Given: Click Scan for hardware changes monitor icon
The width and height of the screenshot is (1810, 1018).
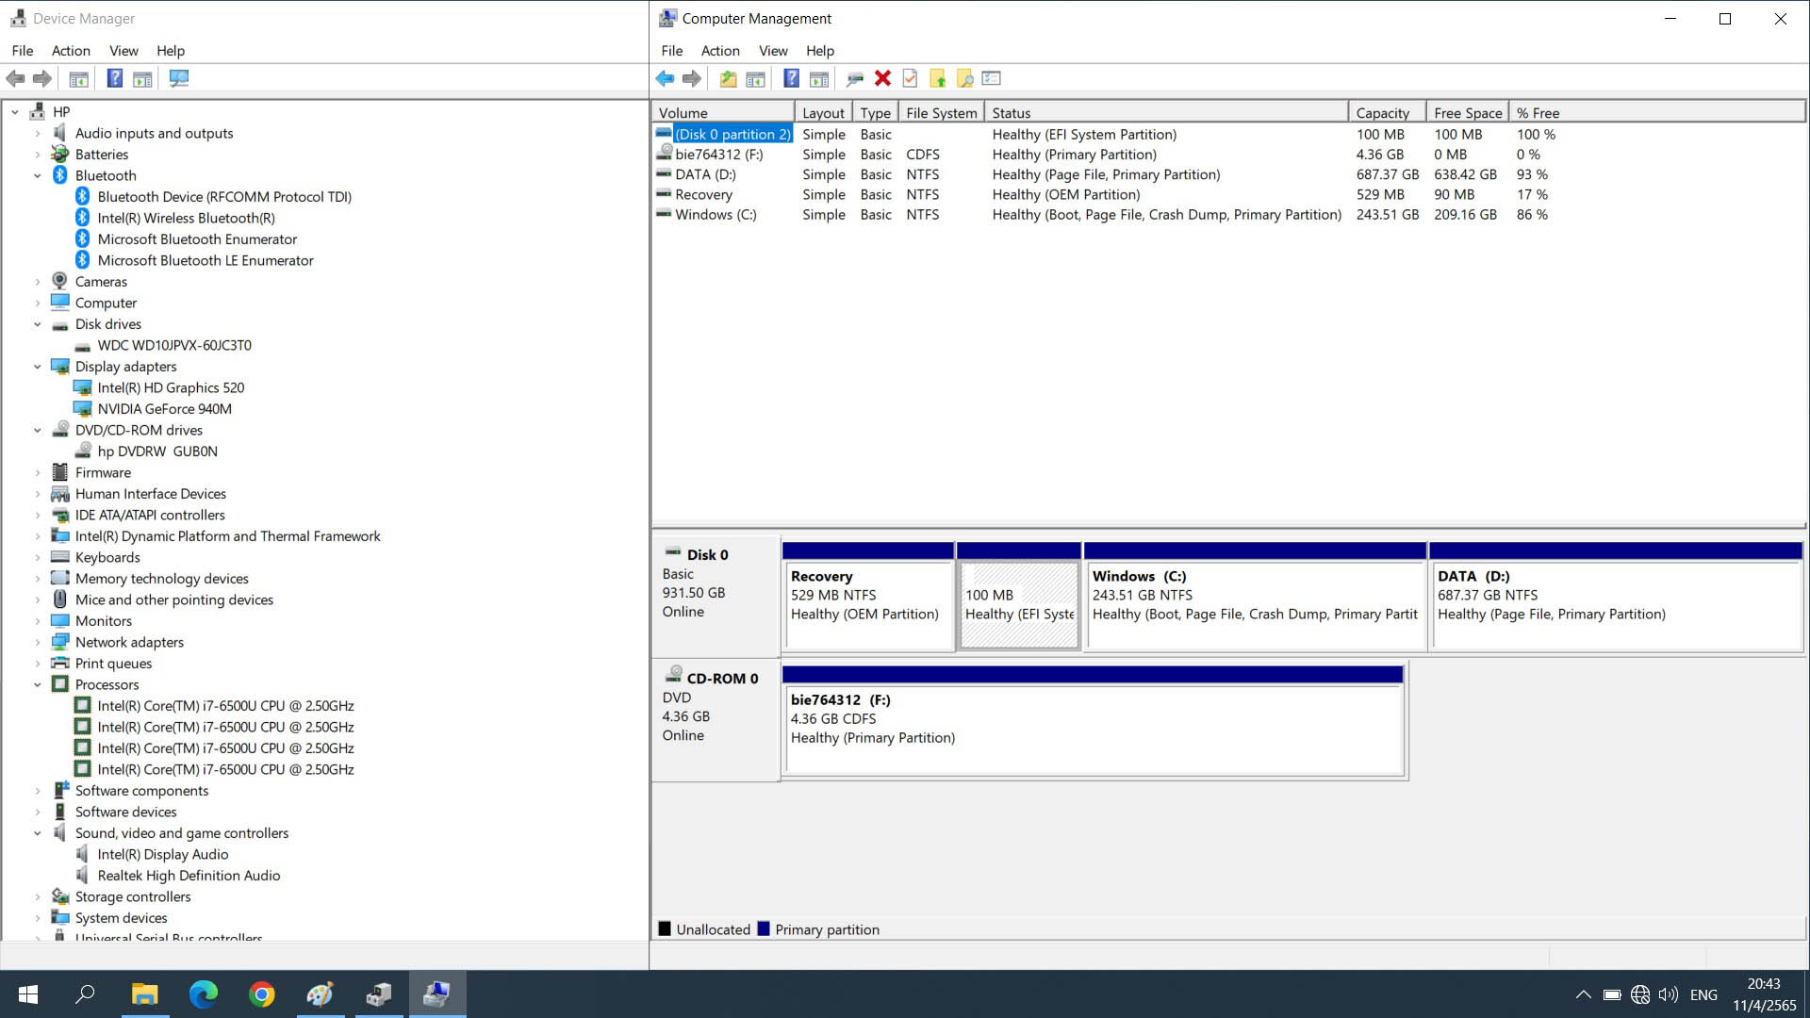Looking at the screenshot, I should tap(179, 79).
